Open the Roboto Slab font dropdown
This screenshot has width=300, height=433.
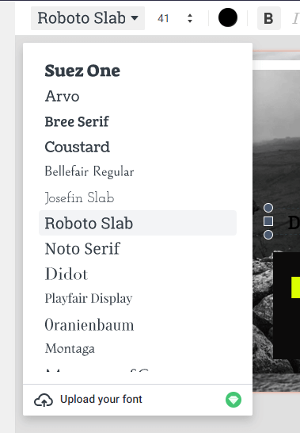click(x=88, y=18)
